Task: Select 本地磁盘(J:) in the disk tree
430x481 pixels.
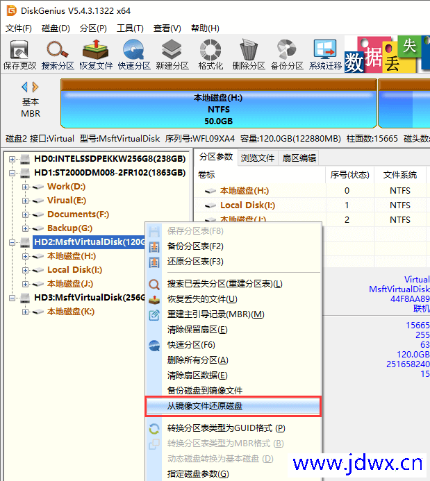Action: (x=70, y=284)
